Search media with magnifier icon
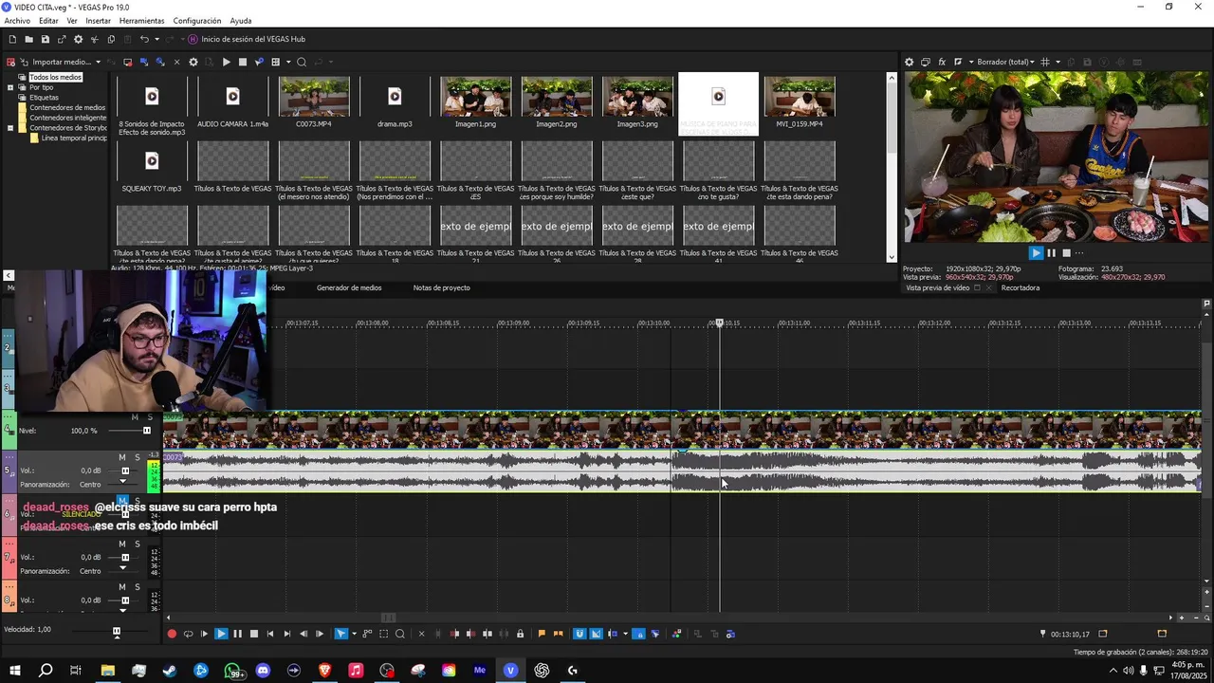Screen dimensions: 1214x683 coord(302,62)
